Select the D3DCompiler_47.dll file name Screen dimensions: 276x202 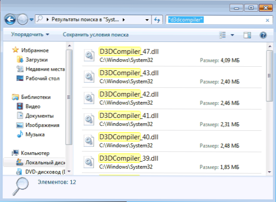[x=129, y=52]
